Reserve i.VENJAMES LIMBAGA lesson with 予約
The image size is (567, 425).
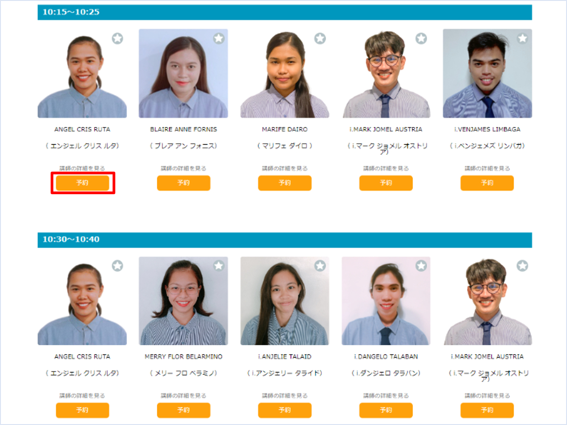[487, 183]
